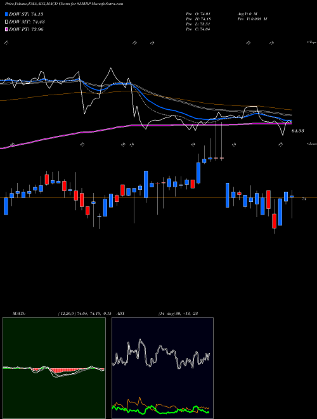Select the chart title mentioning SLMBP MunafaSutra.com
The width and height of the screenshot is (317, 419).
click(x=64, y=4)
